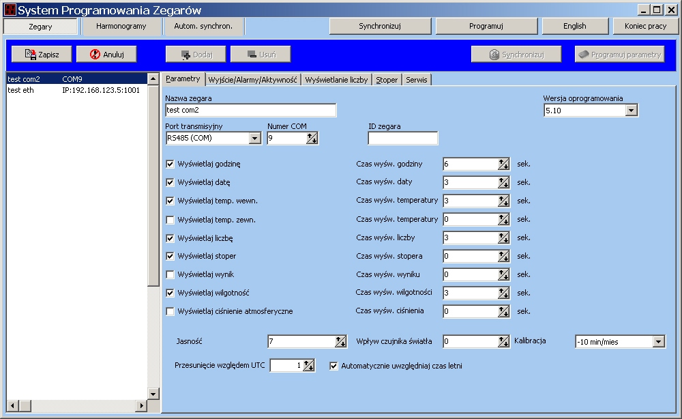Click the disabled Dodaj button
The width and height of the screenshot is (682, 419).
(196, 55)
